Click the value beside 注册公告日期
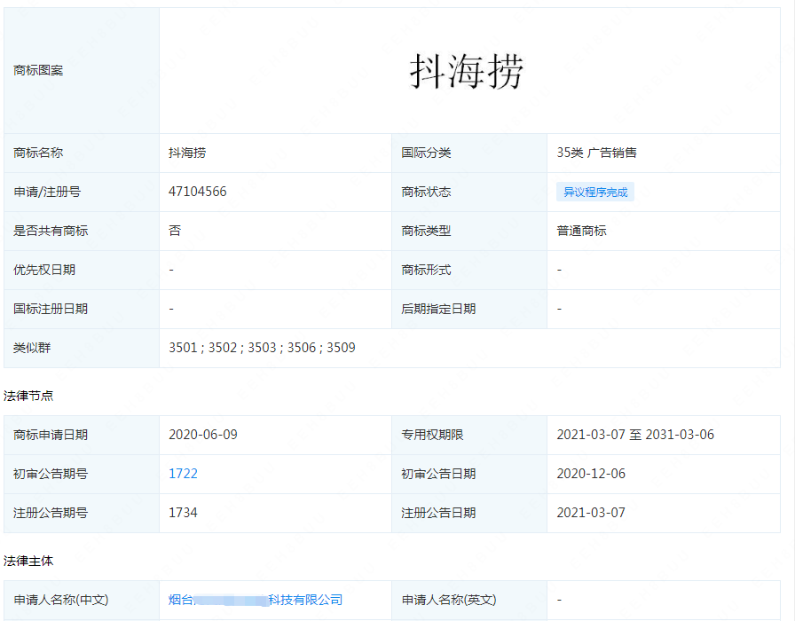 pyautogui.click(x=591, y=513)
